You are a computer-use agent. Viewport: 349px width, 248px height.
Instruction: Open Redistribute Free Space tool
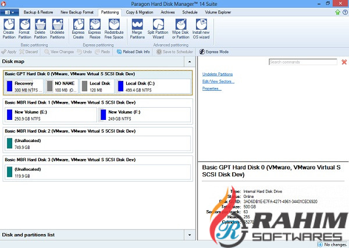(114, 29)
